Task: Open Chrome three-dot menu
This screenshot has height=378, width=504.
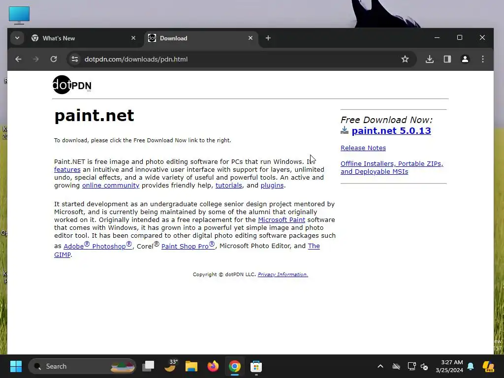Action: coord(482,59)
